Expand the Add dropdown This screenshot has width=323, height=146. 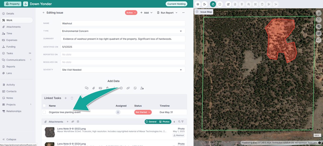coord(146,13)
